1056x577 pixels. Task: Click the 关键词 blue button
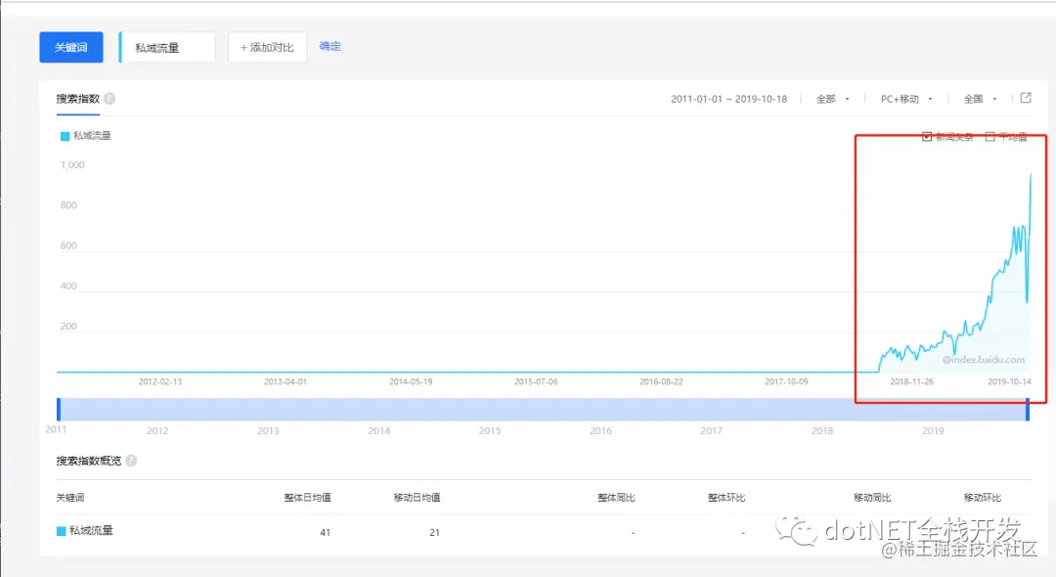pyautogui.click(x=71, y=47)
